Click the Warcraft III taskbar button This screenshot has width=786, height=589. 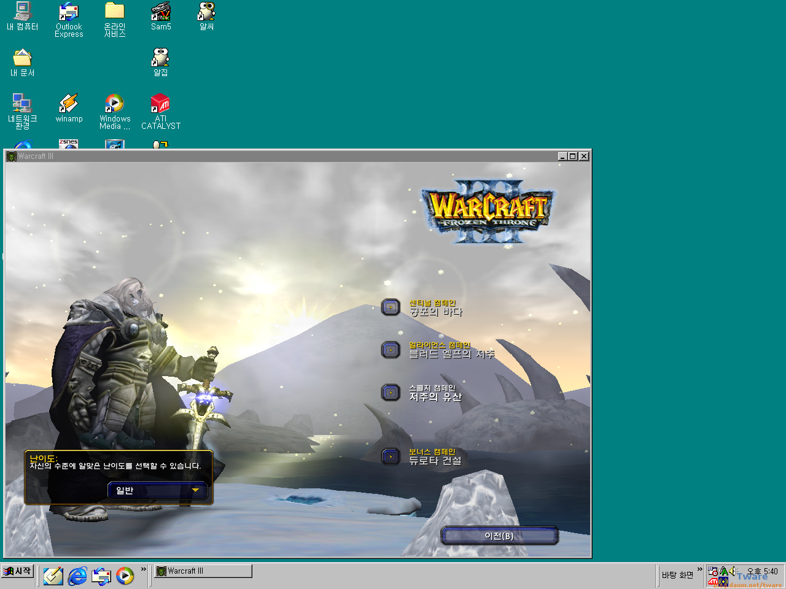(x=203, y=571)
